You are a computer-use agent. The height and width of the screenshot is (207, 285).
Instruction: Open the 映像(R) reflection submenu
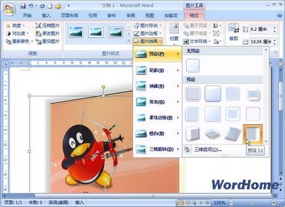(157, 86)
